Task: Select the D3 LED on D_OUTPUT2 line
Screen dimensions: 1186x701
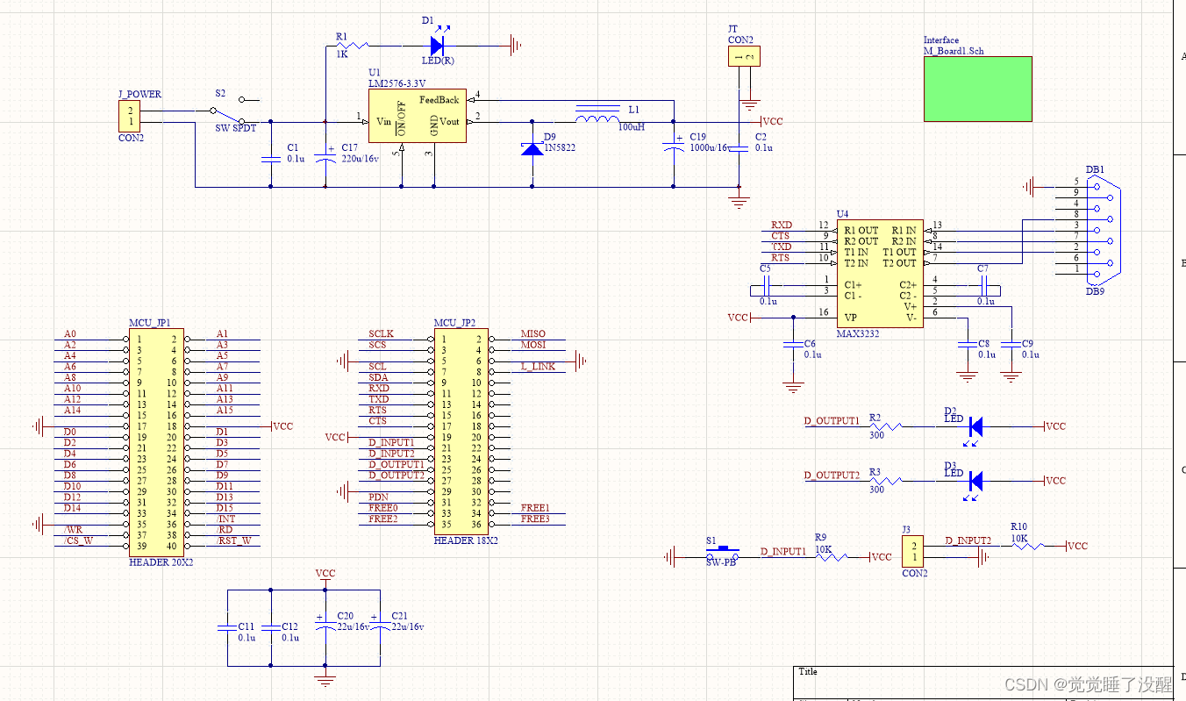Action: click(974, 481)
